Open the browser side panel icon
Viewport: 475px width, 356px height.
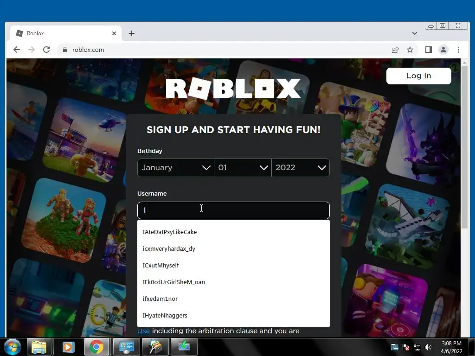pos(428,50)
